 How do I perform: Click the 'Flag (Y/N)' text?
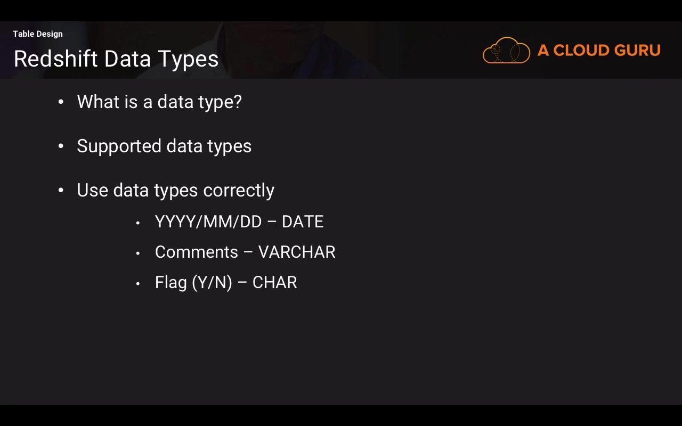point(193,282)
